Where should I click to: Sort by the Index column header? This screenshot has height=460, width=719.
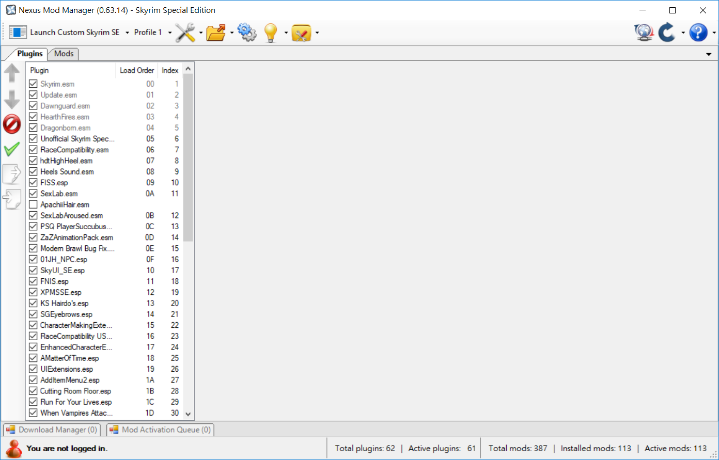(170, 70)
